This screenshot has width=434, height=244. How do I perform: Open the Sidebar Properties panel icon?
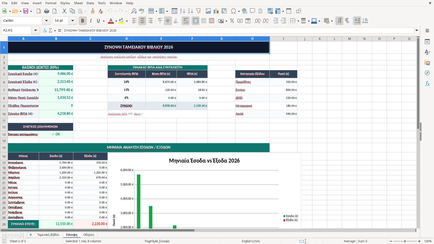pos(427,42)
